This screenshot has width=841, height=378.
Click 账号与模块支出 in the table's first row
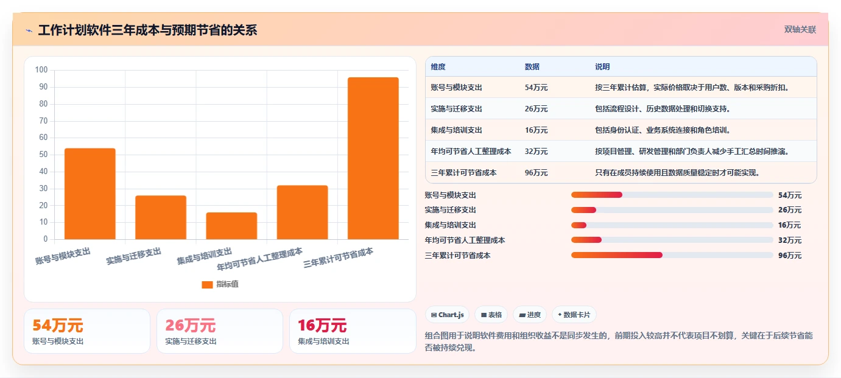pos(456,88)
